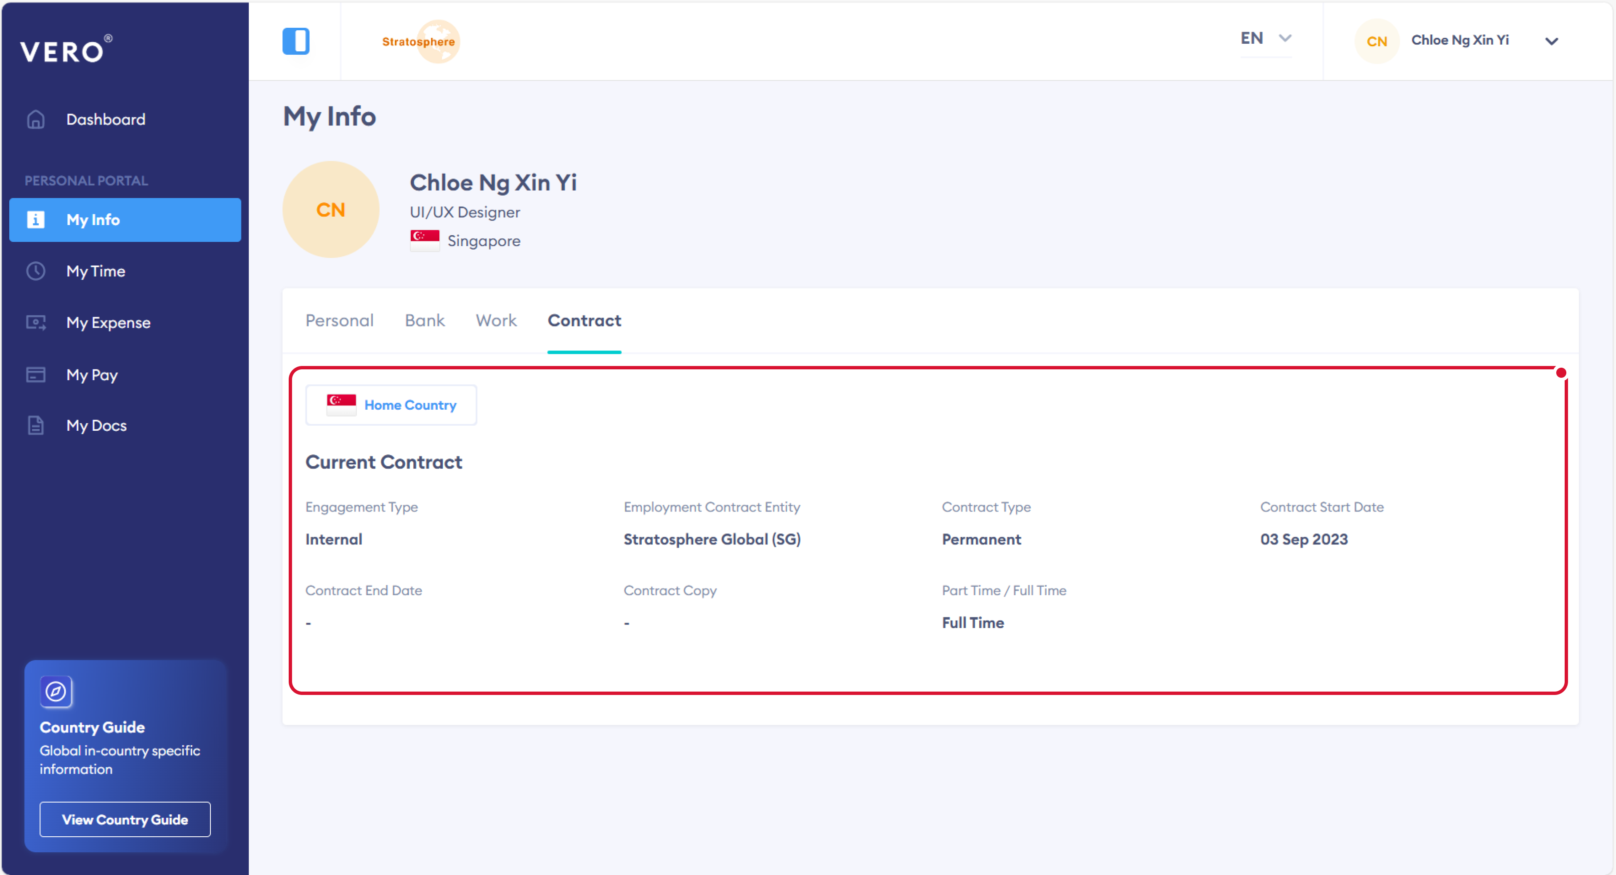Viewport: 1616px width, 875px height.
Task: Toggle the sidebar collapse icon
Action: [295, 41]
